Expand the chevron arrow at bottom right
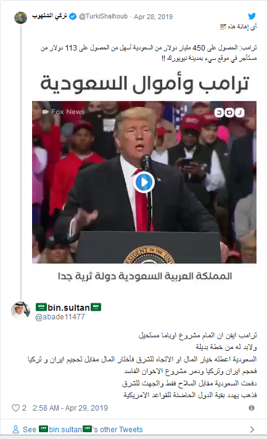The width and height of the screenshot is (267, 439). (252, 429)
